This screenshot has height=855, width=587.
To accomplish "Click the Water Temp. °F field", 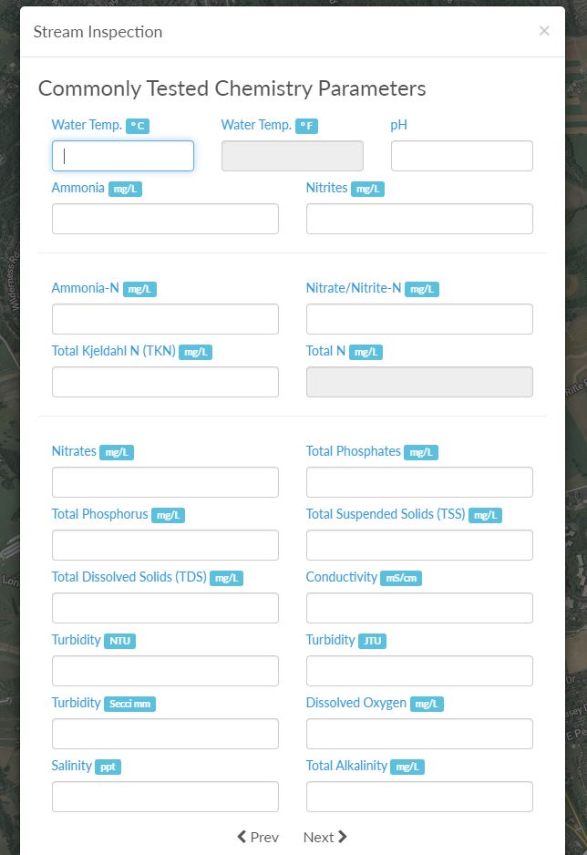I will click(x=293, y=156).
